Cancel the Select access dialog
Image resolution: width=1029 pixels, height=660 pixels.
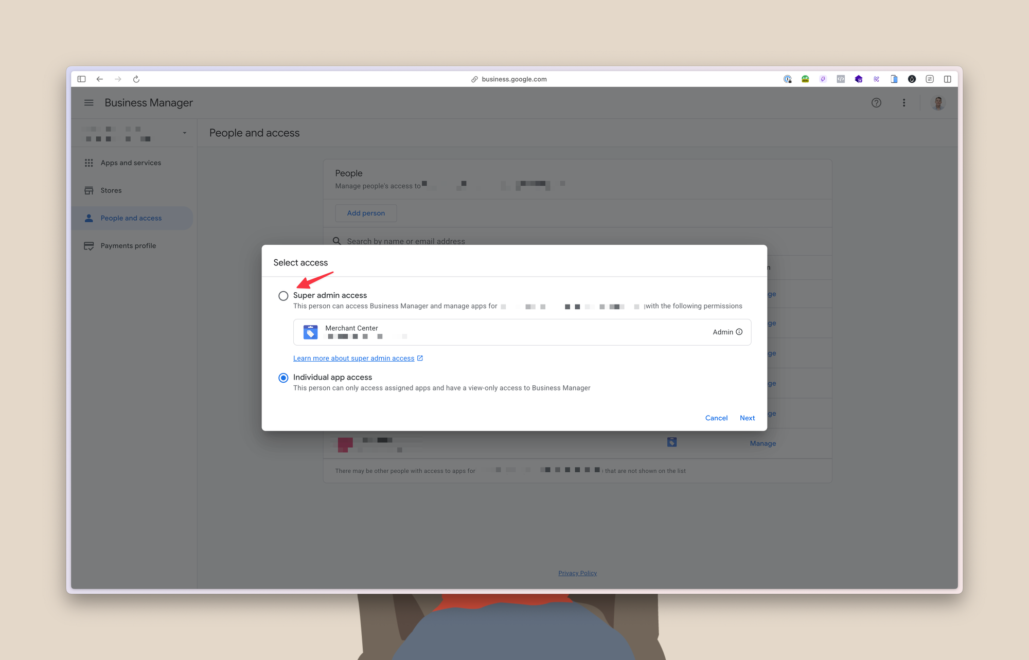[x=716, y=418]
